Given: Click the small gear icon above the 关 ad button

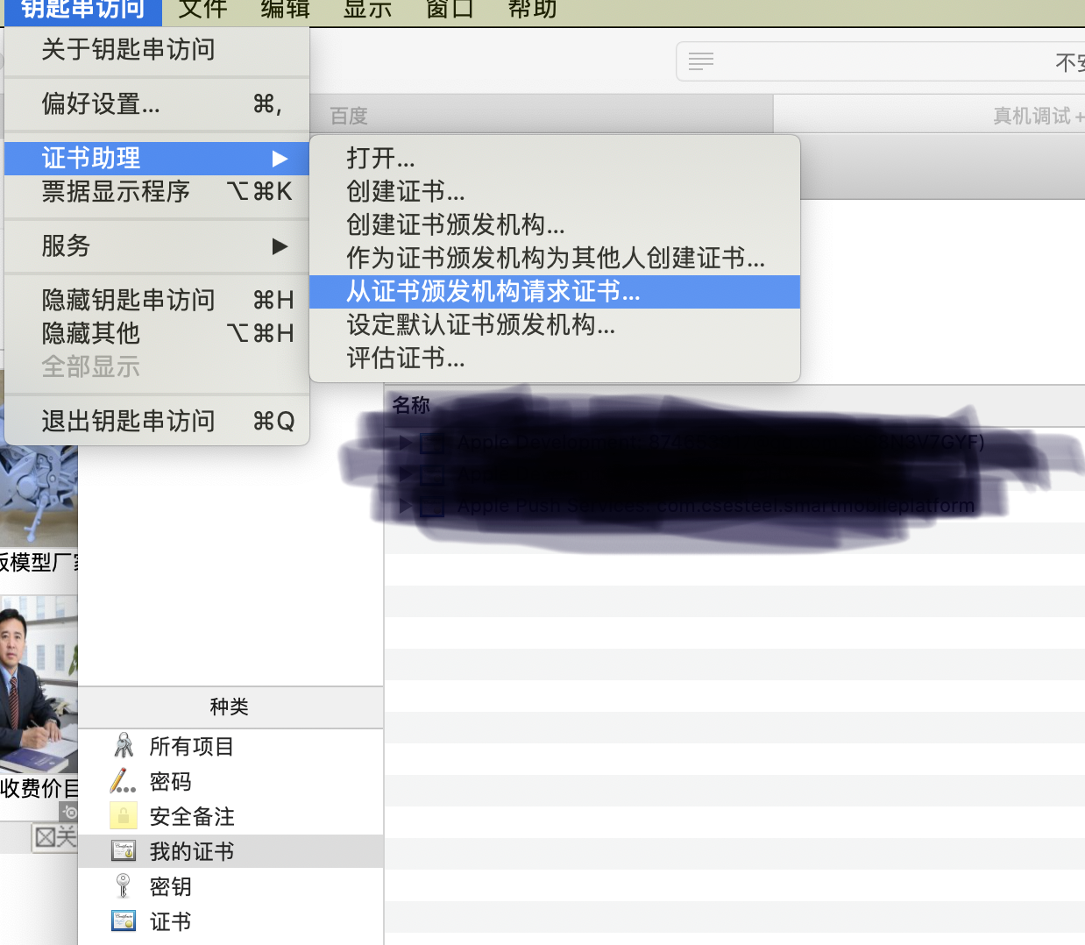Looking at the screenshot, I should [69, 812].
